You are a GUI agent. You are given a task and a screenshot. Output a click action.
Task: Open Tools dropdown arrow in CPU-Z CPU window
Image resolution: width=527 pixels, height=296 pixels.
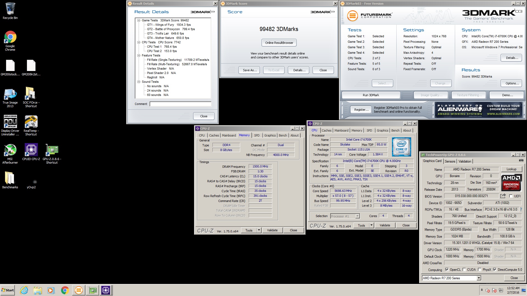point(371,225)
